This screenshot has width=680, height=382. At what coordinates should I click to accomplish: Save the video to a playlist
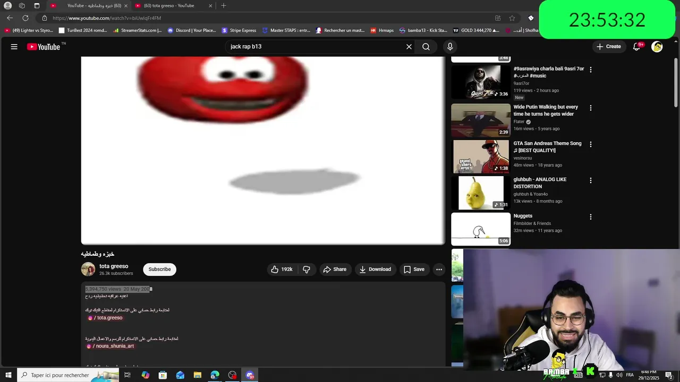(414, 270)
